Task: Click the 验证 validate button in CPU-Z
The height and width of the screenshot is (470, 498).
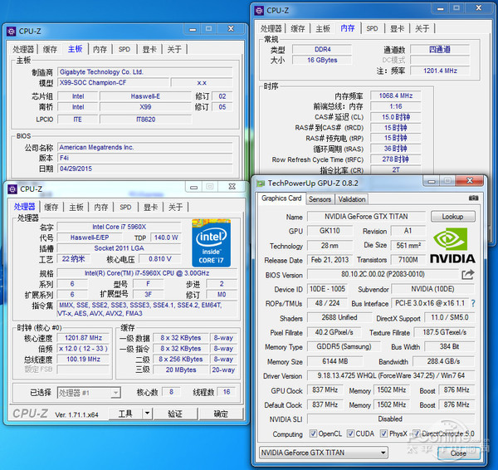Action: [x=175, y=414]
